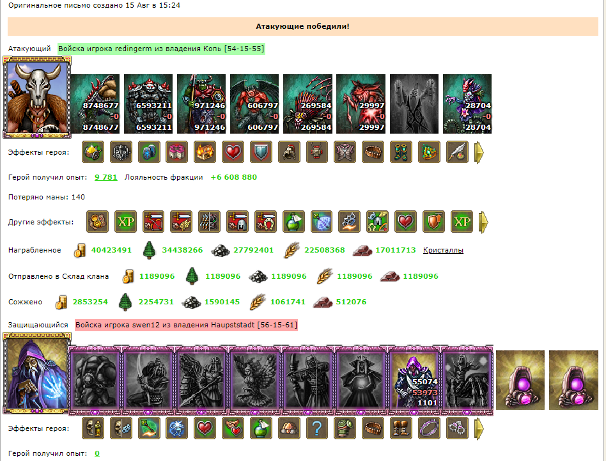Click the defender purple wizard hero portrait
This screenshot has height=461, width=606.
point(37,373)
